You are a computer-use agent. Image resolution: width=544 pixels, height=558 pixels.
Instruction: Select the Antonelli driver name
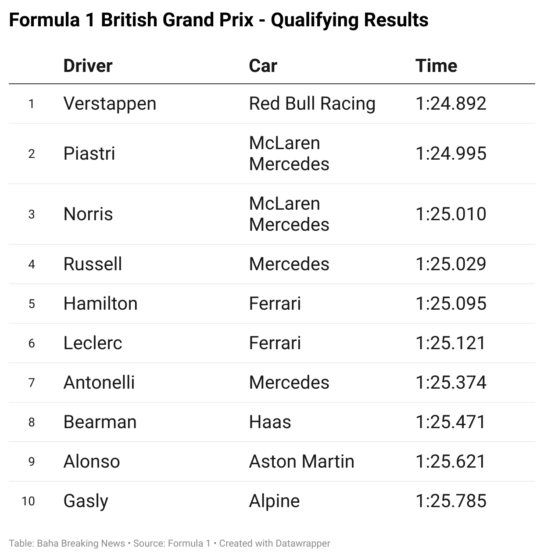tap(99, 383)
